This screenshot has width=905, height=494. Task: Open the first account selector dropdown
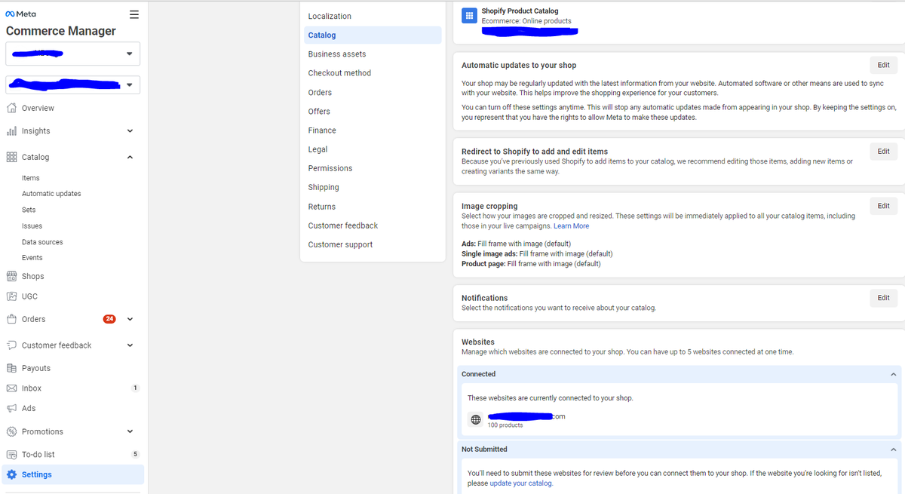[x=72, y=54]
